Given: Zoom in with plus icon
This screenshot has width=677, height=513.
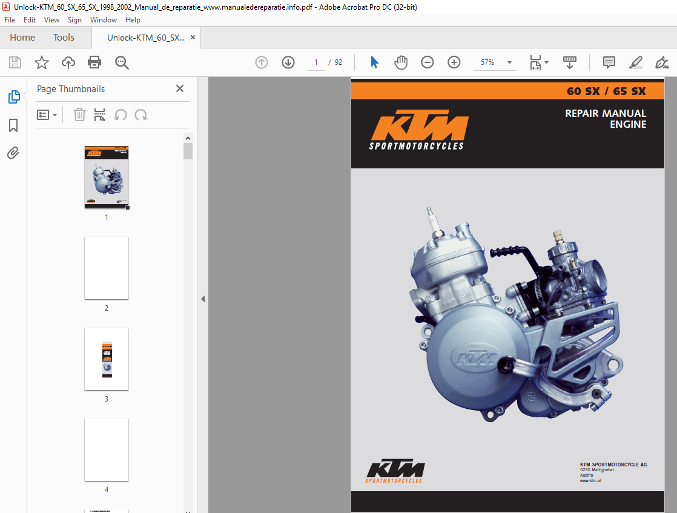Looking at the screenshot, I should [x=454, y=62].
